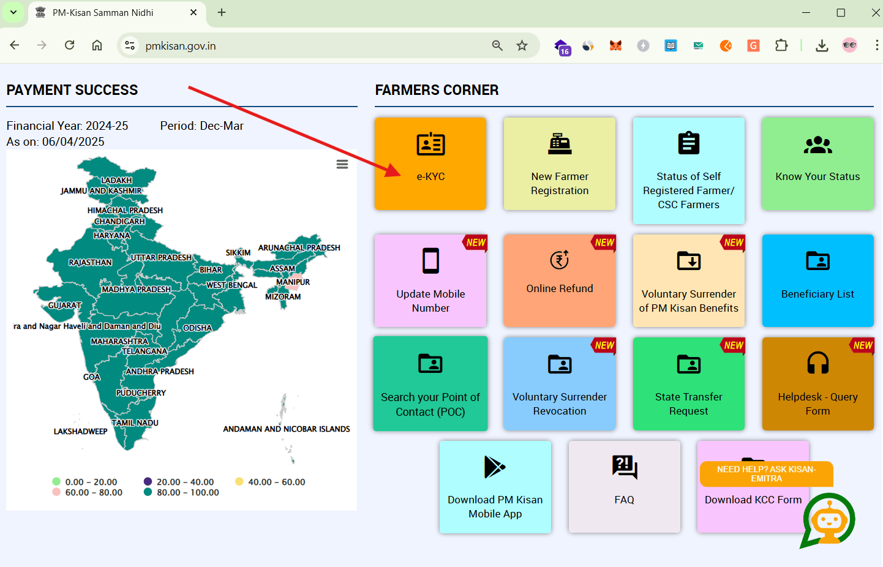This screenshot has width=883, height=567.
Task: Open Search your Point of Contact tile
Action: pyautogui.click(x=430, y=383)
